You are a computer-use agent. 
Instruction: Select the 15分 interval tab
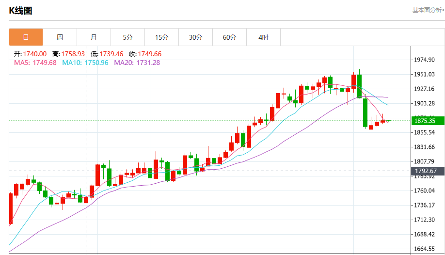pyautogui.click(x=161, y=37)
